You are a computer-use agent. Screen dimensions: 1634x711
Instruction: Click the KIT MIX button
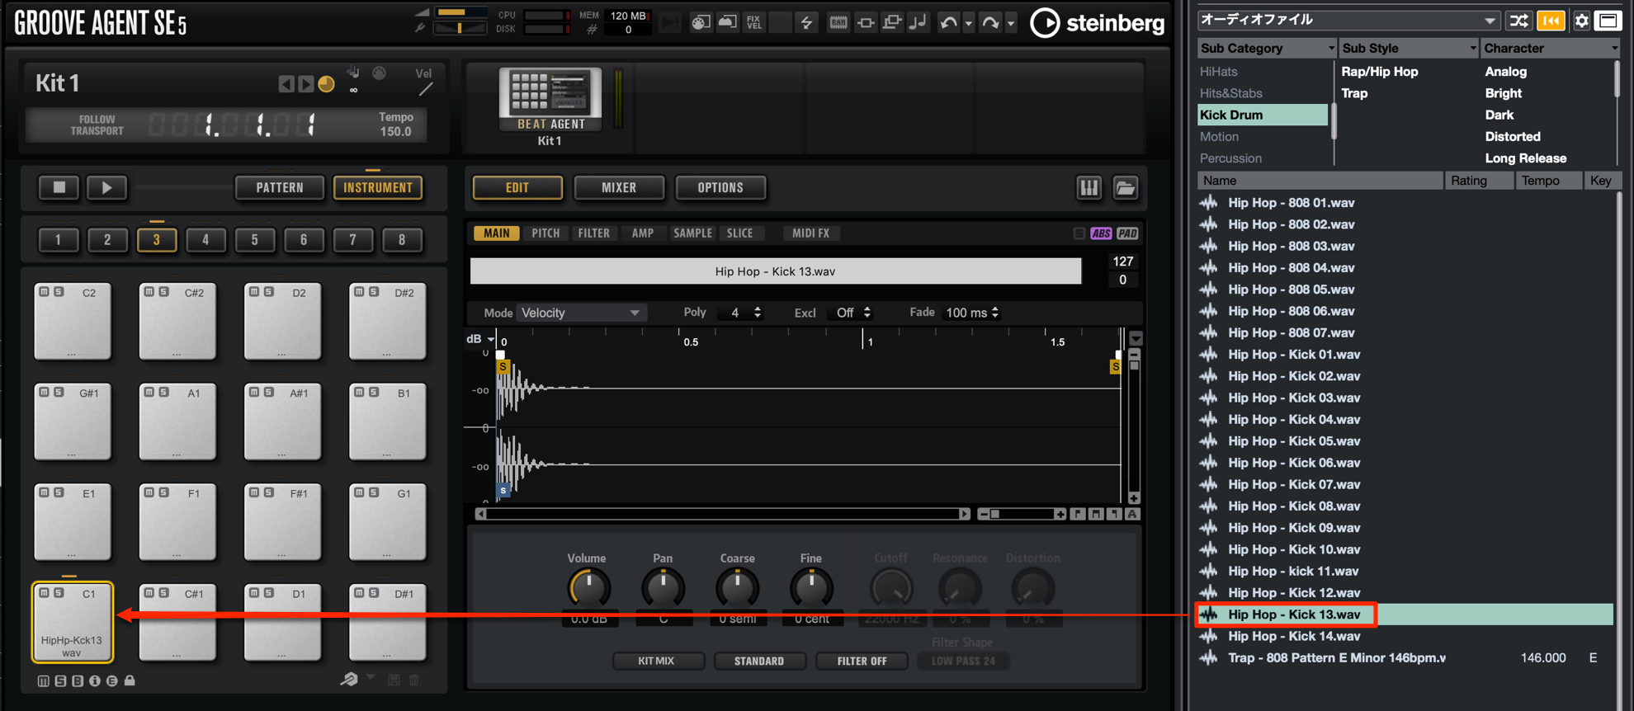pyautogui.click(x=657, y=661)
